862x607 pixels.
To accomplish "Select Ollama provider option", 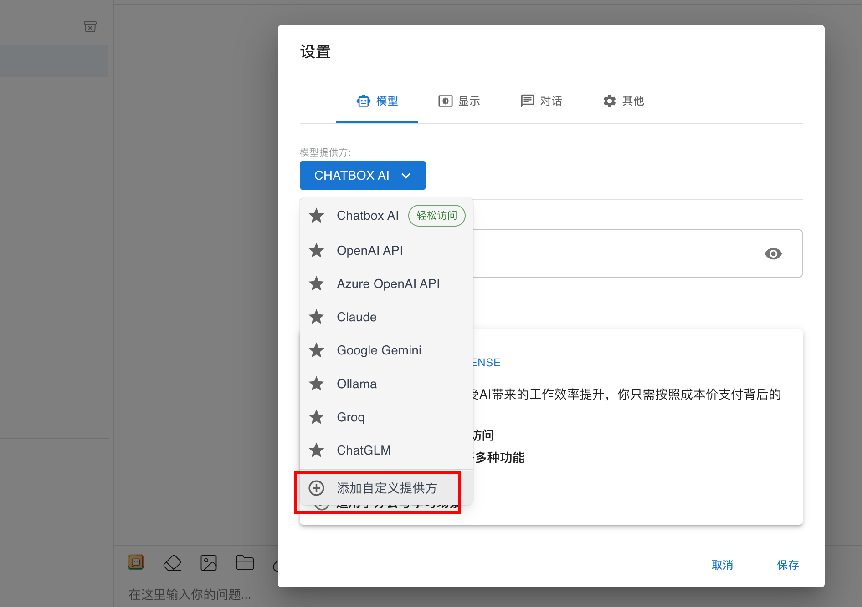I will pyautogui.click(x=386, y=384).
